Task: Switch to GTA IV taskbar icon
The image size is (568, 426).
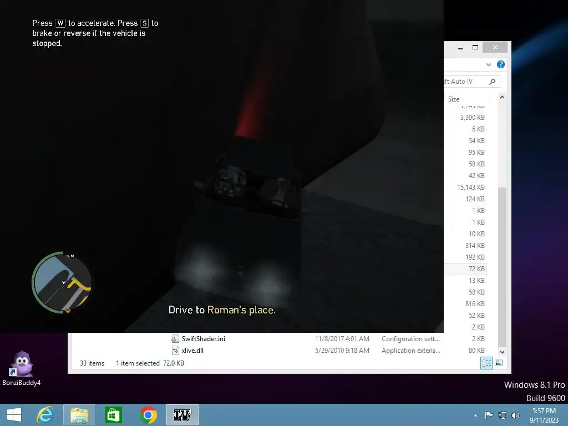Action: click(x=182, y=415)
